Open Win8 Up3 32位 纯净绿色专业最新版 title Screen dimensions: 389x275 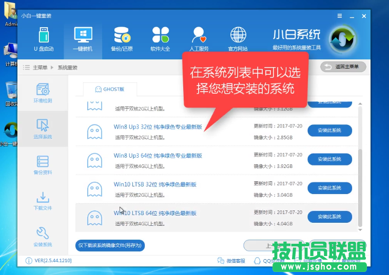[x=158, y=126]
